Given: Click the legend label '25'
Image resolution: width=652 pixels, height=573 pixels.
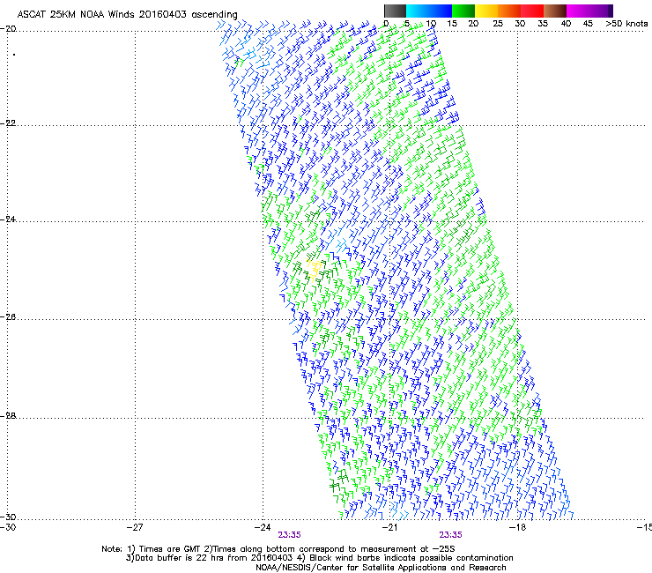Looking at the screenshot, I should coord(498,24).
